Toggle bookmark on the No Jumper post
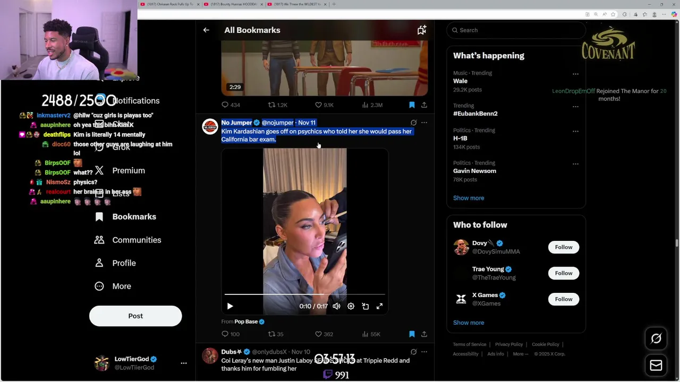The width and height of the screenshot is (680, 382). click(412, 334)
